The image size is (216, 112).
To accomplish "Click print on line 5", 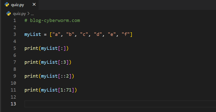I will pos(31,48).
